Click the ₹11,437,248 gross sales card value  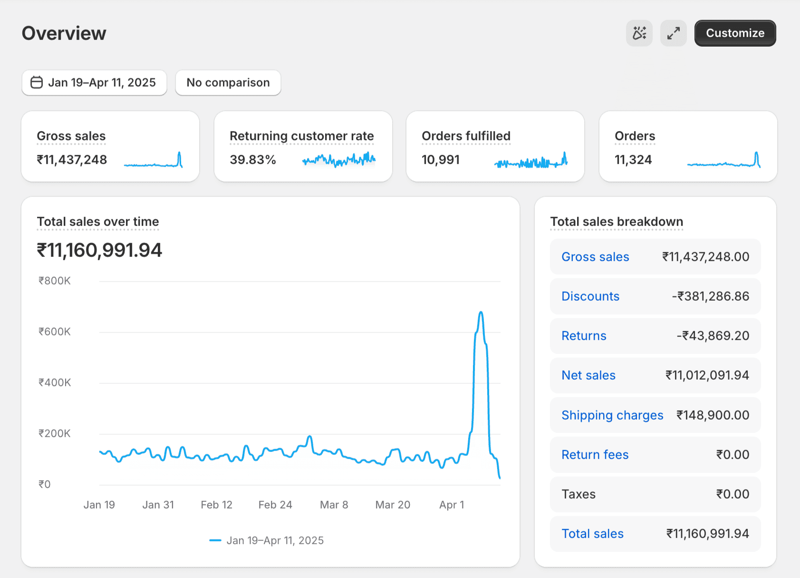point(72,160)
